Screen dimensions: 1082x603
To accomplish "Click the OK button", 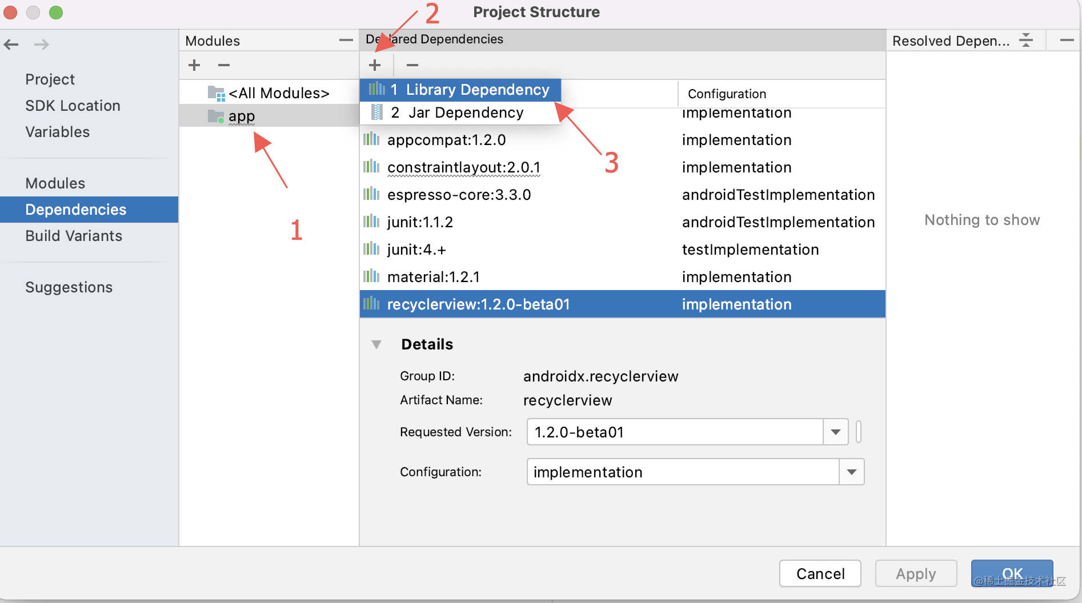I will click(1012, 573).
